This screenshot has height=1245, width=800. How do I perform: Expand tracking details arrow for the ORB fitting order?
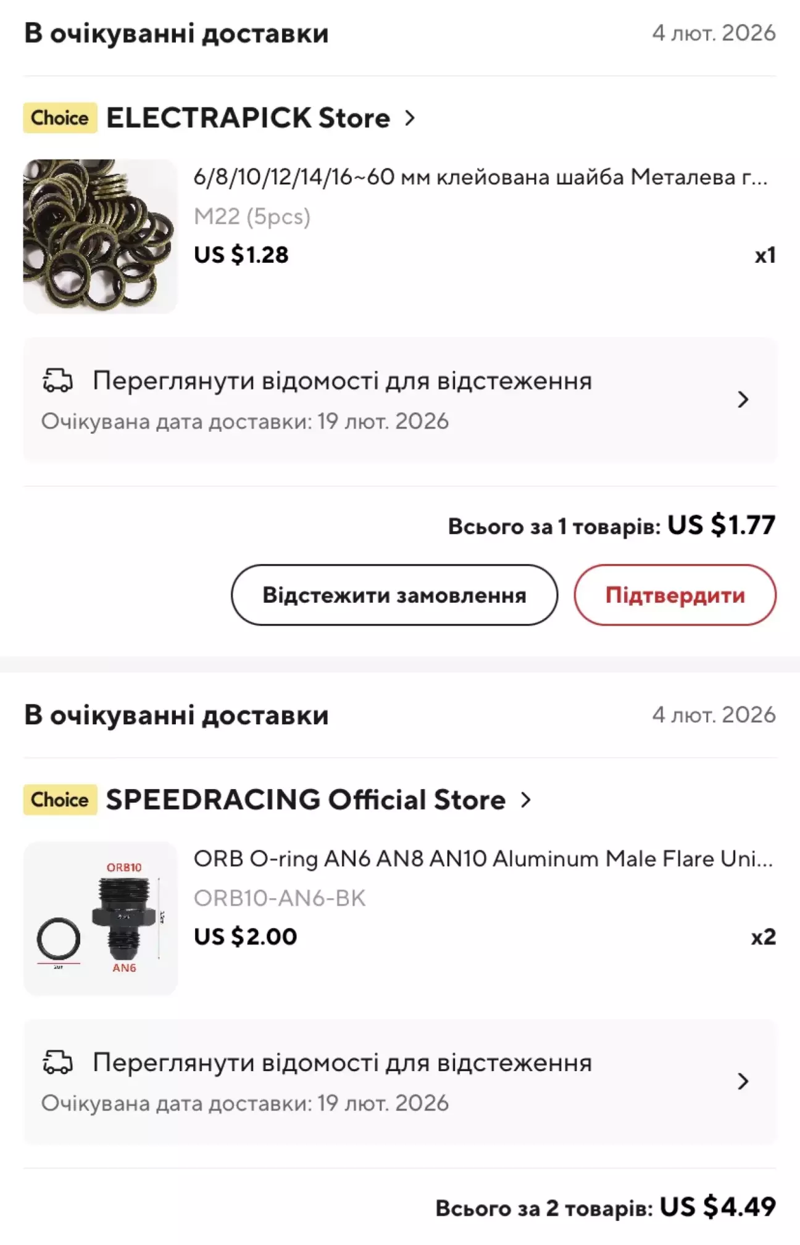(743, 1081)
